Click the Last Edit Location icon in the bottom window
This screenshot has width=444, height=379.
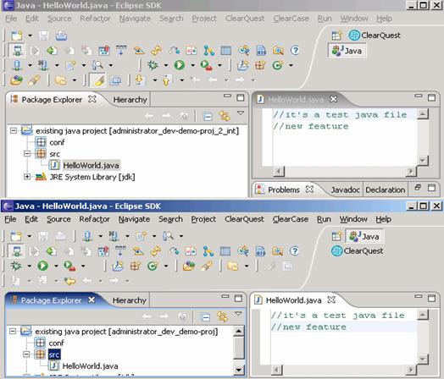pyautogui.click(x=69, y=281)
